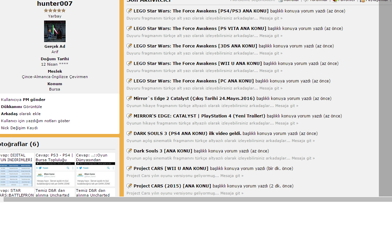The width and height of the screenshot is (392, 246).
Task: Follow 'Mesaja git' under LEGO Star Wars WII U entry
Action: click(x=271, y=71)
